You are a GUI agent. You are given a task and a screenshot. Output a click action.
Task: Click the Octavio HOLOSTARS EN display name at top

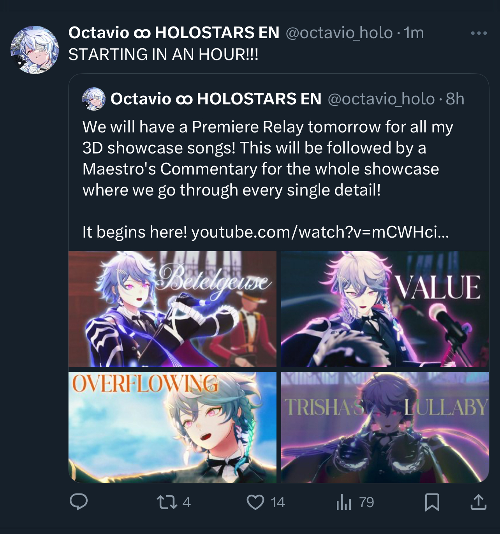coord(174,33)
